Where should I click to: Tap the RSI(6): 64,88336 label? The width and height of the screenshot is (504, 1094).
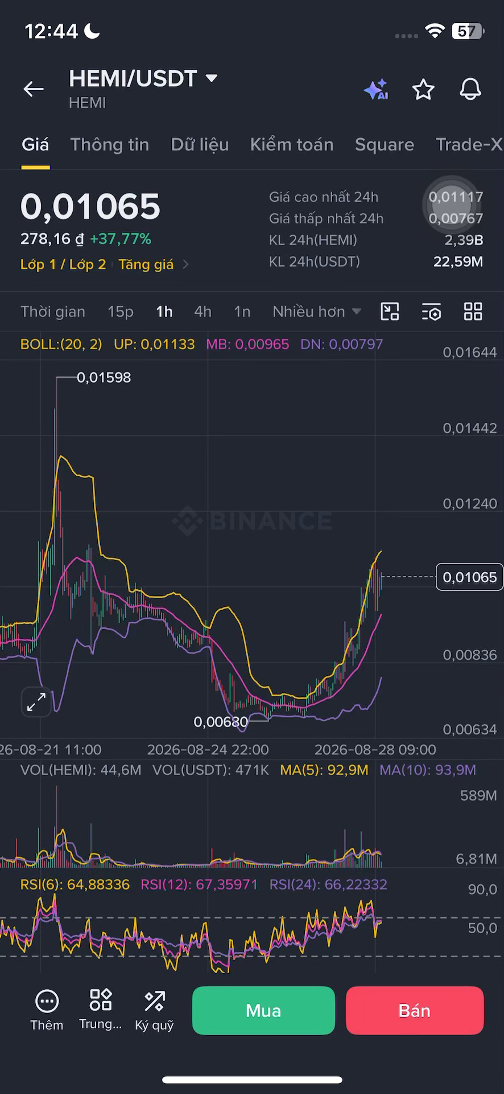(x=75, y=884)
